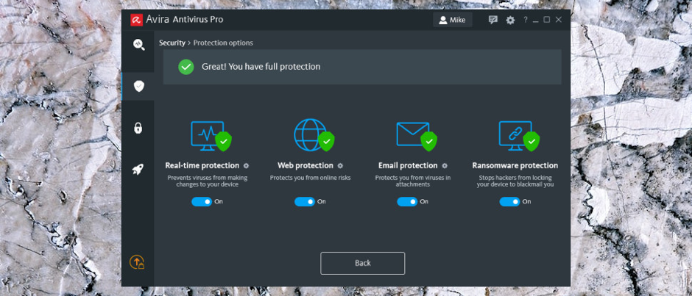Screen dimensions: 692x296
Task: Click the orange upgrade icon in sidebar
Action: coord(137,262)
